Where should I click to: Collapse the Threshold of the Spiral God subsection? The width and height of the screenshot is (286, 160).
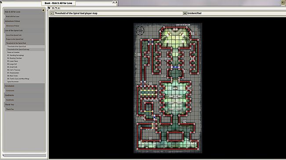(x=25, y=43)
